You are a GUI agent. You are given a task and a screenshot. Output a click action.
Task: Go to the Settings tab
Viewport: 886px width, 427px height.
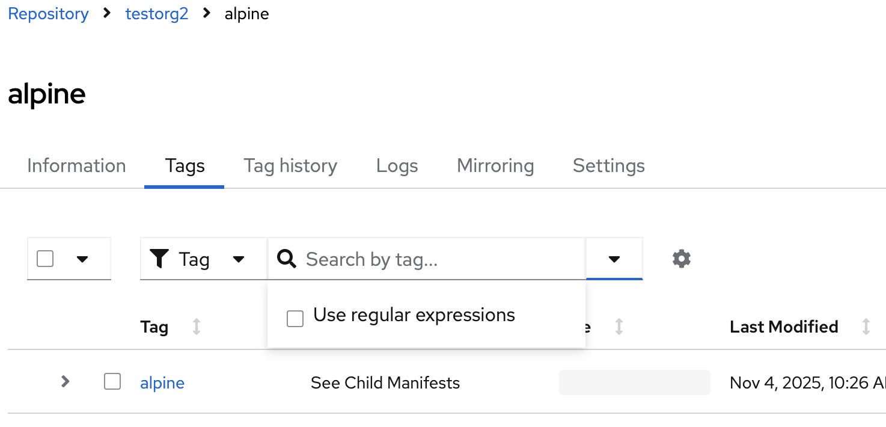(x=608, y=166)
